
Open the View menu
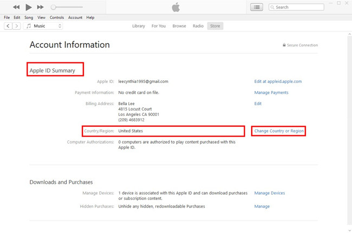coord(41,17)
